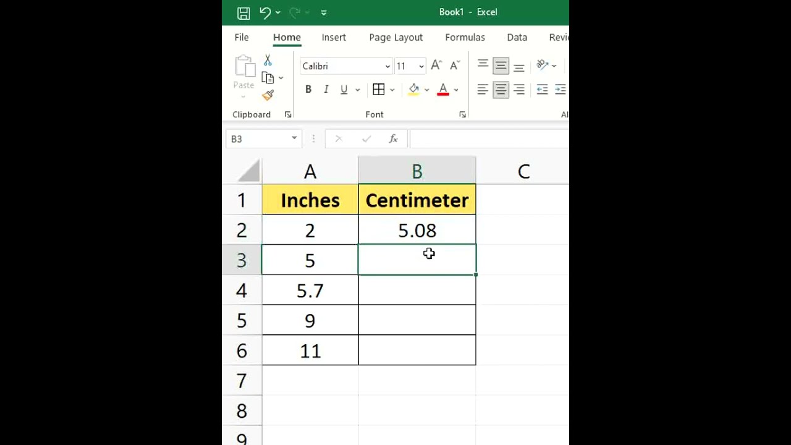Click the Select All corner triangle

click(249, 171)
